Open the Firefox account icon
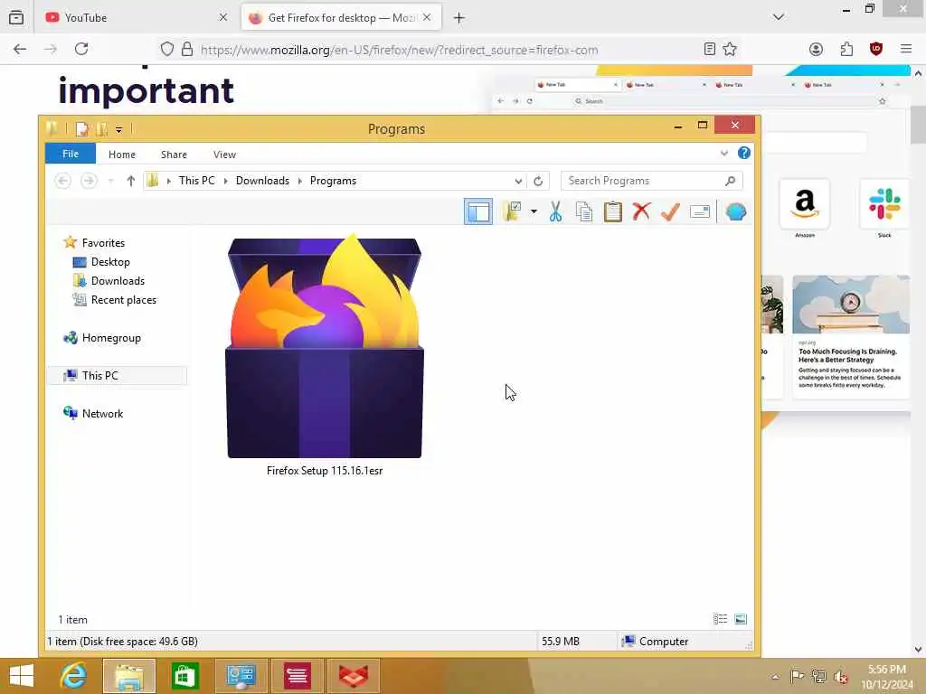The height and width of the screenshot is (694, 926). 816,49
